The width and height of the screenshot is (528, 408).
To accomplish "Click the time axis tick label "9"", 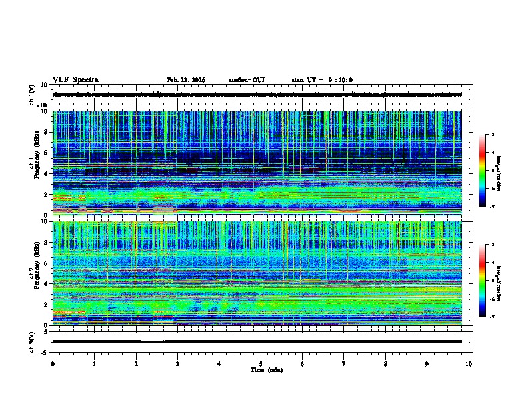I will (x=427, y=364).
